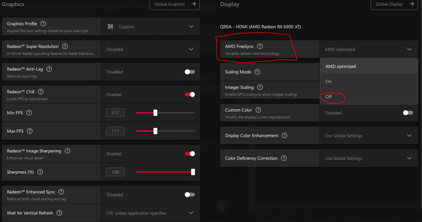This screenshot has height=222, width=422.
Task: Toggle Radeon Anti-Lag switch on
Action: (190, 72)
